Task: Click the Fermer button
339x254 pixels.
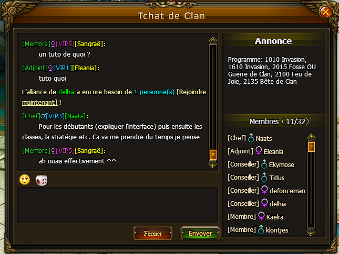Action: 153,234
